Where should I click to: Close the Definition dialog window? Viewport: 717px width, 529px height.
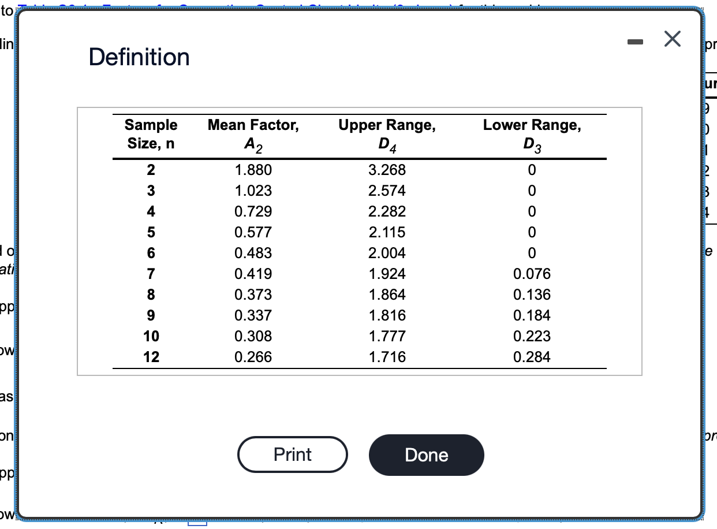(671, 39)
